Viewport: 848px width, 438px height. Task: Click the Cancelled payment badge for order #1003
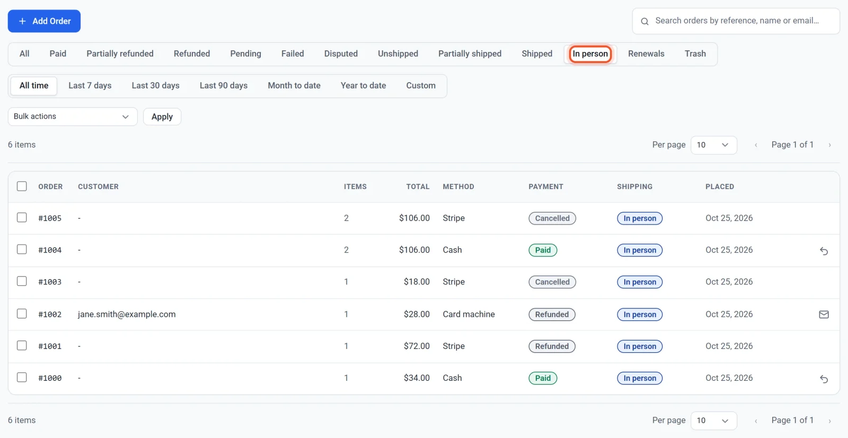point(552,282)
